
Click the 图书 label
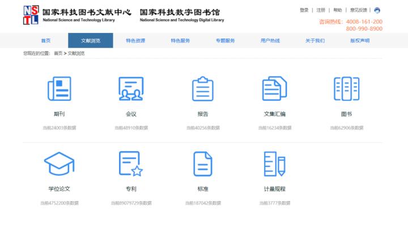click(346, 114)
